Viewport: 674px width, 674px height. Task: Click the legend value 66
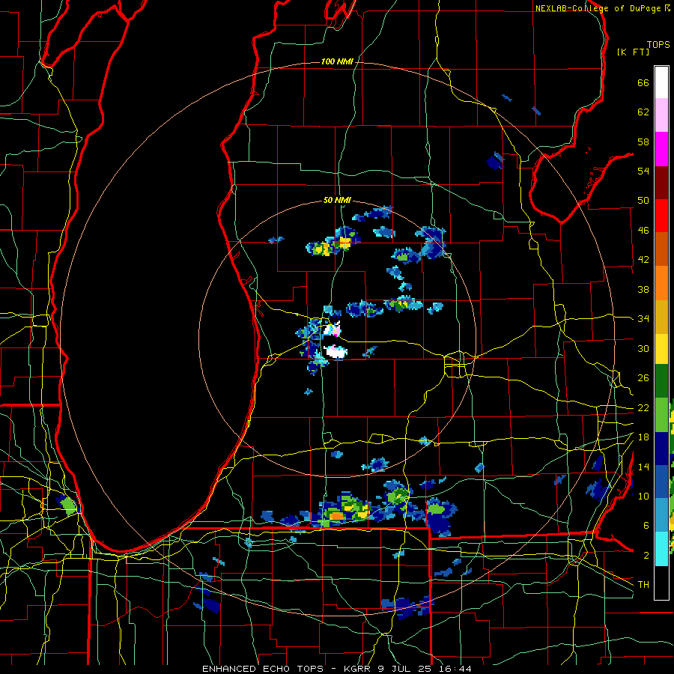tap(643, 82)
